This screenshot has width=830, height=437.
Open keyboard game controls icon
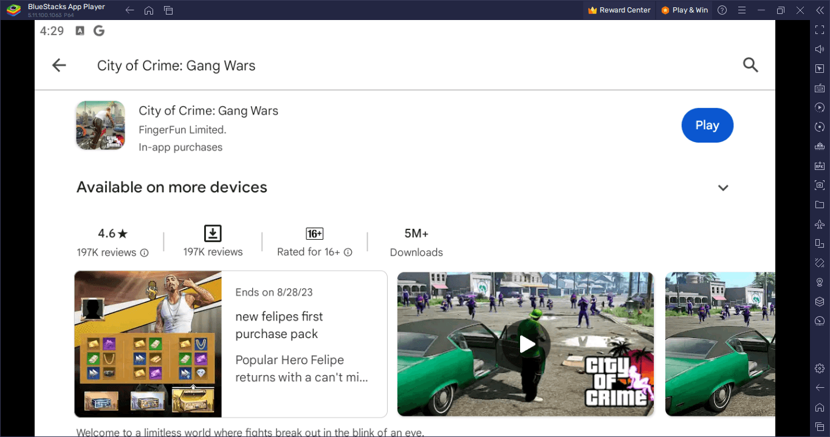click(820, 88)
